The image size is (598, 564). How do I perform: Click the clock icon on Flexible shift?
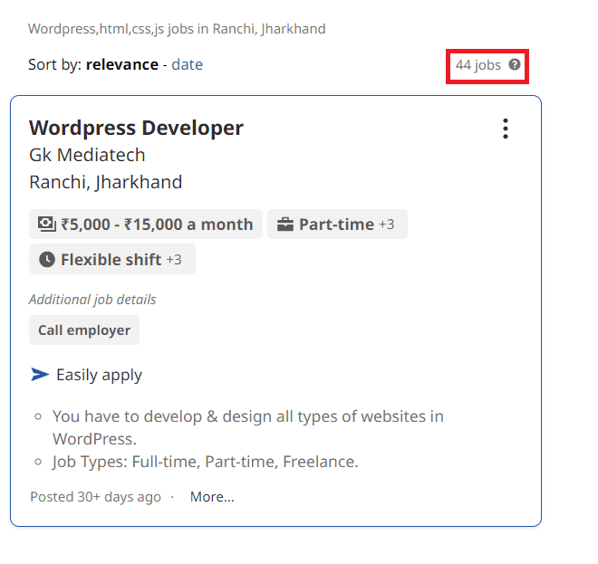tap(47, 260)
